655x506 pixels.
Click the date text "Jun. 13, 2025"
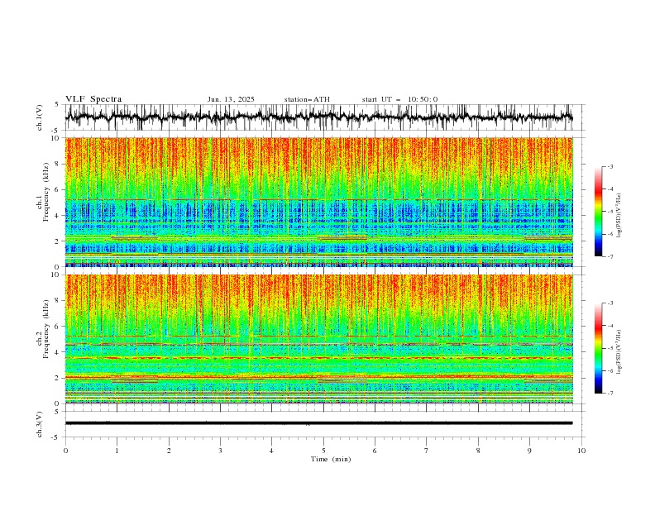click(x=231, y=99)
